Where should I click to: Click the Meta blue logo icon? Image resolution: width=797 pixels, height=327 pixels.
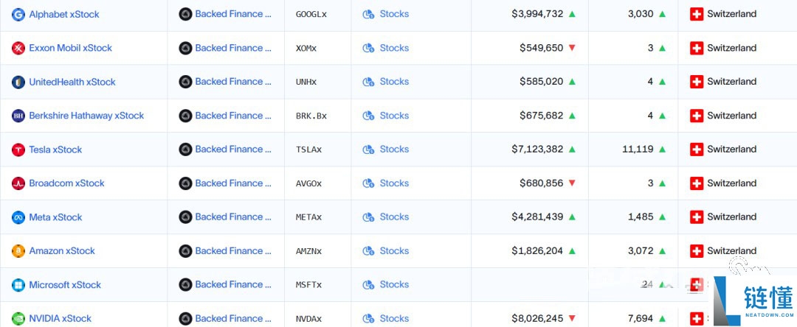click(x=18, y=217)
